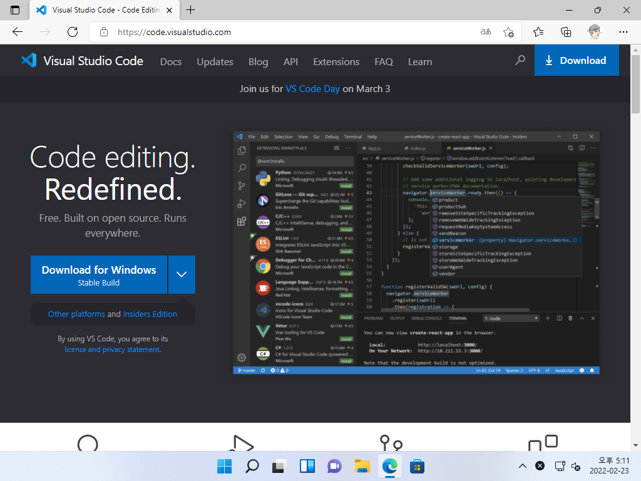Expand the download options chevron dropdown
Viewport: 641px width, 481px height.
(182, 275)
